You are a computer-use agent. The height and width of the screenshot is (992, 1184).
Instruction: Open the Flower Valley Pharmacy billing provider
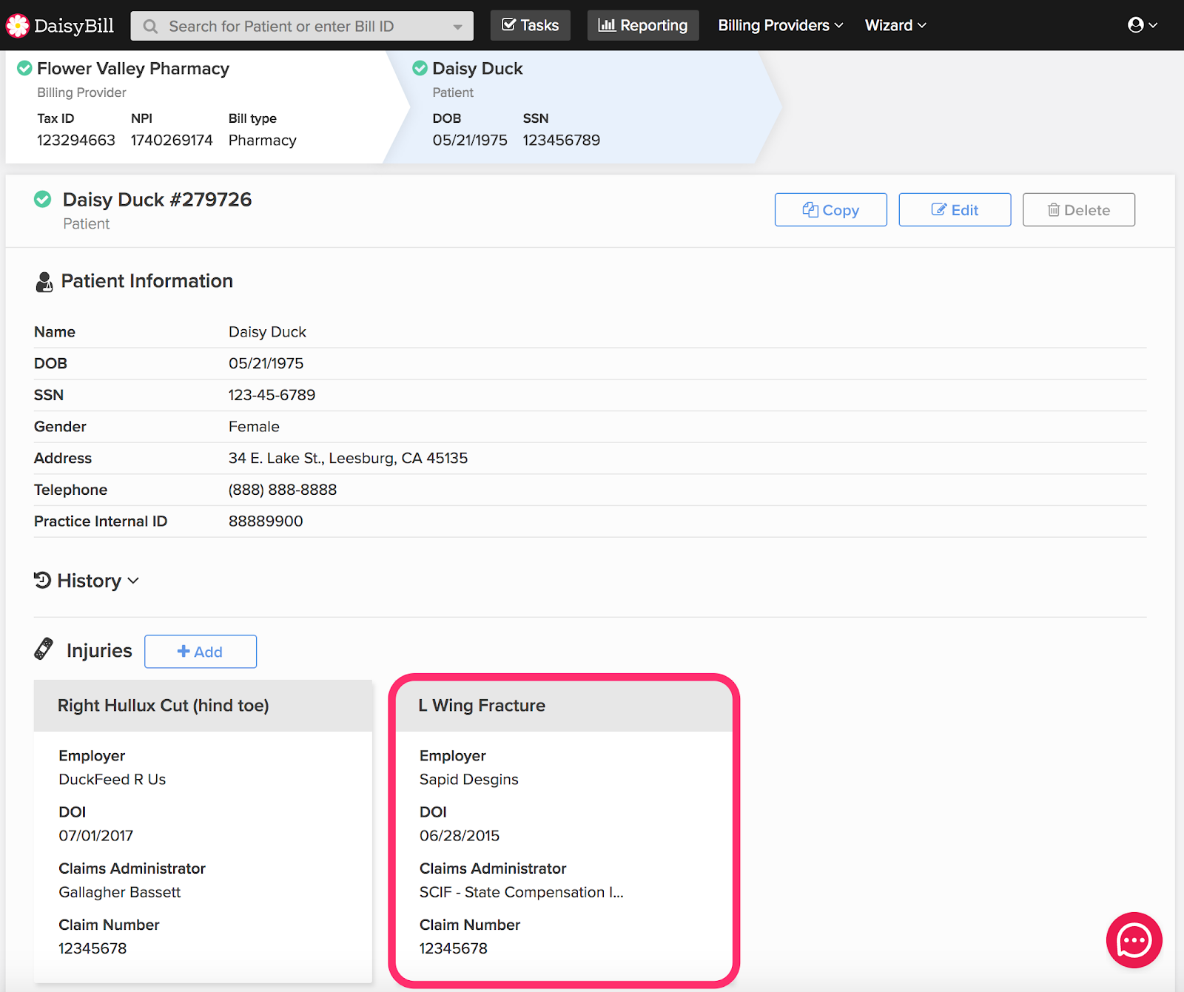tap(133, 69)
